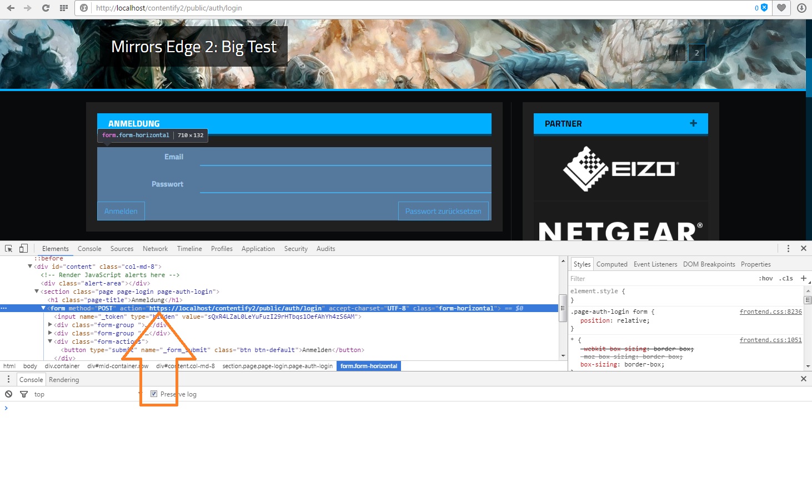Screen dimensions: 812x477
Task: Switch to the Network tab
Action: click(x=155, y=248)
